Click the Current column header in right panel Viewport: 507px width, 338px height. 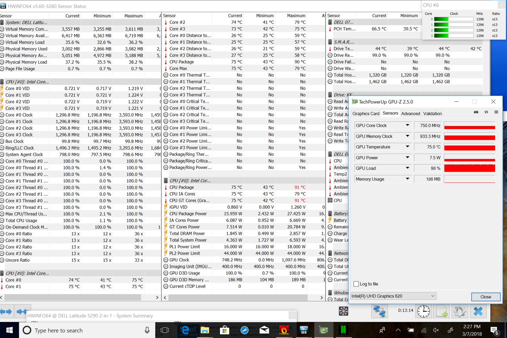[x=379, y=16]
